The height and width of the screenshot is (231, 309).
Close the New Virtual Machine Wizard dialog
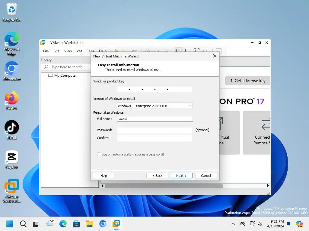[215, 56]
